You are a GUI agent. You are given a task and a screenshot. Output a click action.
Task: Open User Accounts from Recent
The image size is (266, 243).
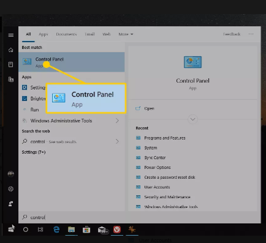157,187
